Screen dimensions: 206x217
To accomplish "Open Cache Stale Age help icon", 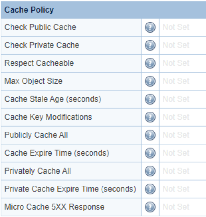I will 150,99.
